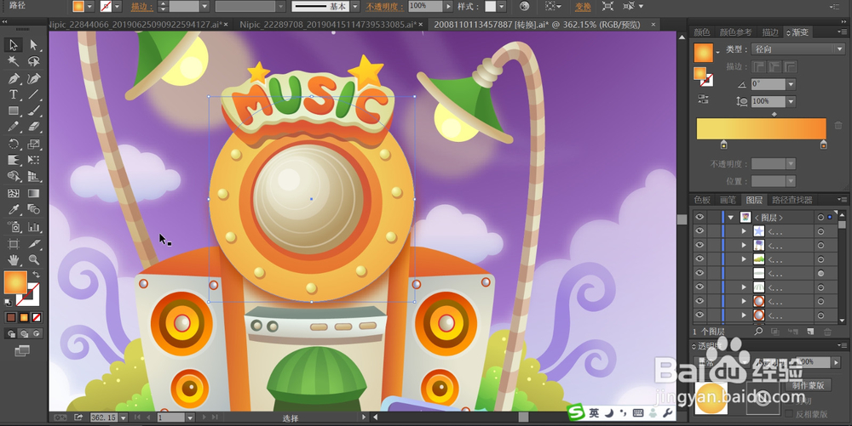Click the left yellow gradient stop
This screenshot has height=426, width=852.
[723, 145]
